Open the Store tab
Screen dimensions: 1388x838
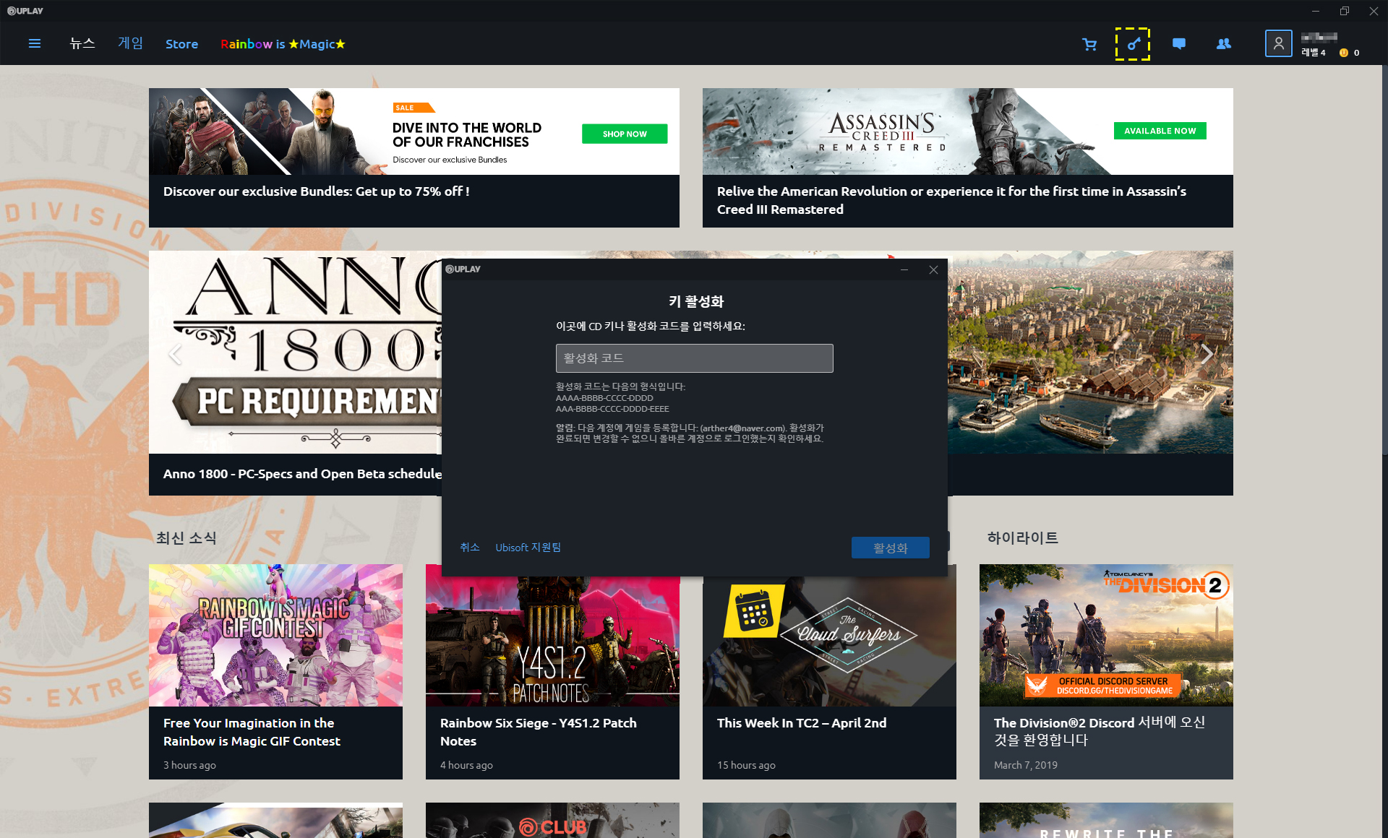(181, 44)
